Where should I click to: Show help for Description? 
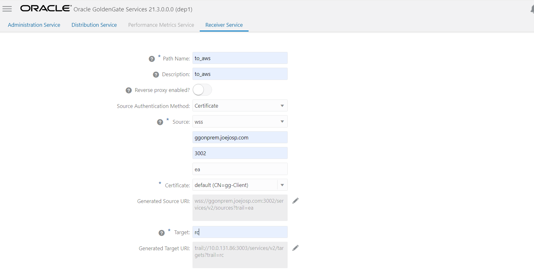pyautogui.click(x=156, y=75)
